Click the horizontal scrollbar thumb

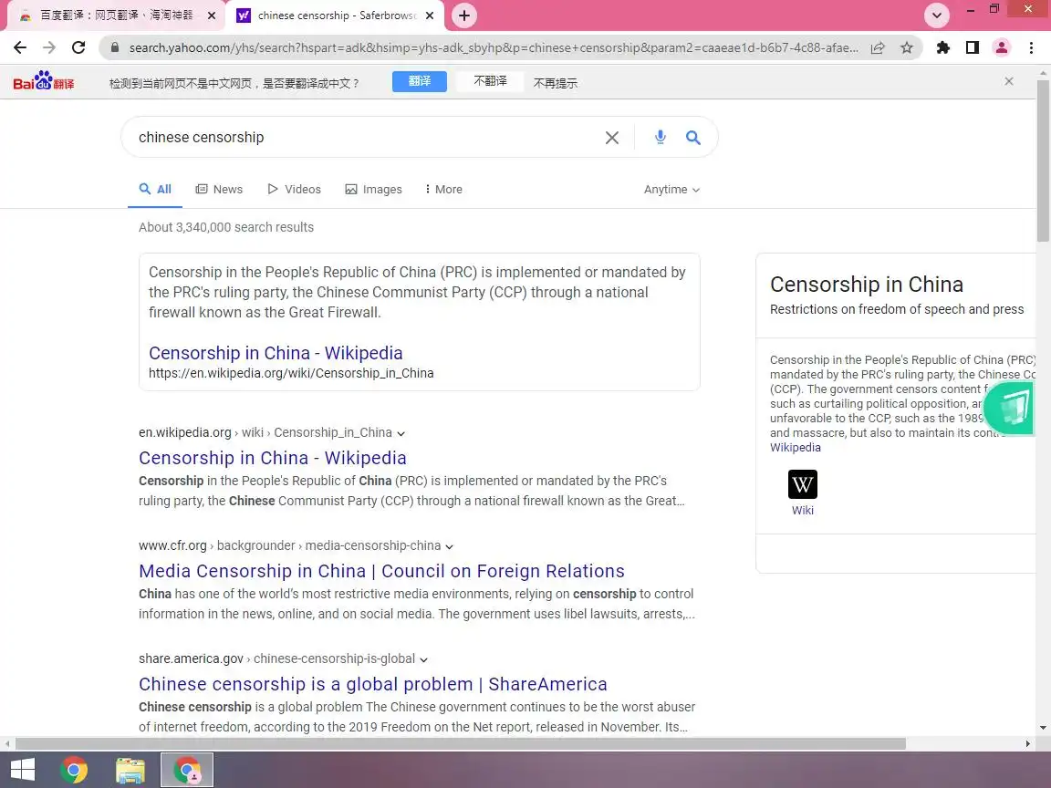pyautogui.click(x=461, y=744)
